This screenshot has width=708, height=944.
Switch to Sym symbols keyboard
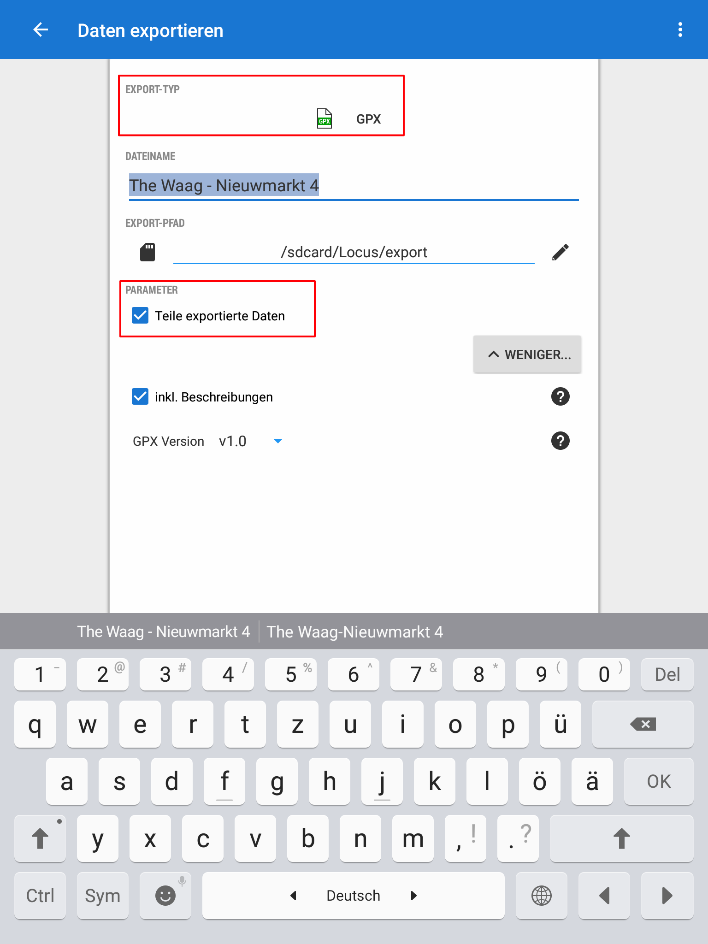[x=103, y=896]
